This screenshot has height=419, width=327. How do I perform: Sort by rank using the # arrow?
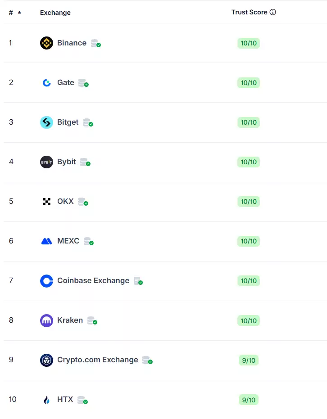coord(19,12)
